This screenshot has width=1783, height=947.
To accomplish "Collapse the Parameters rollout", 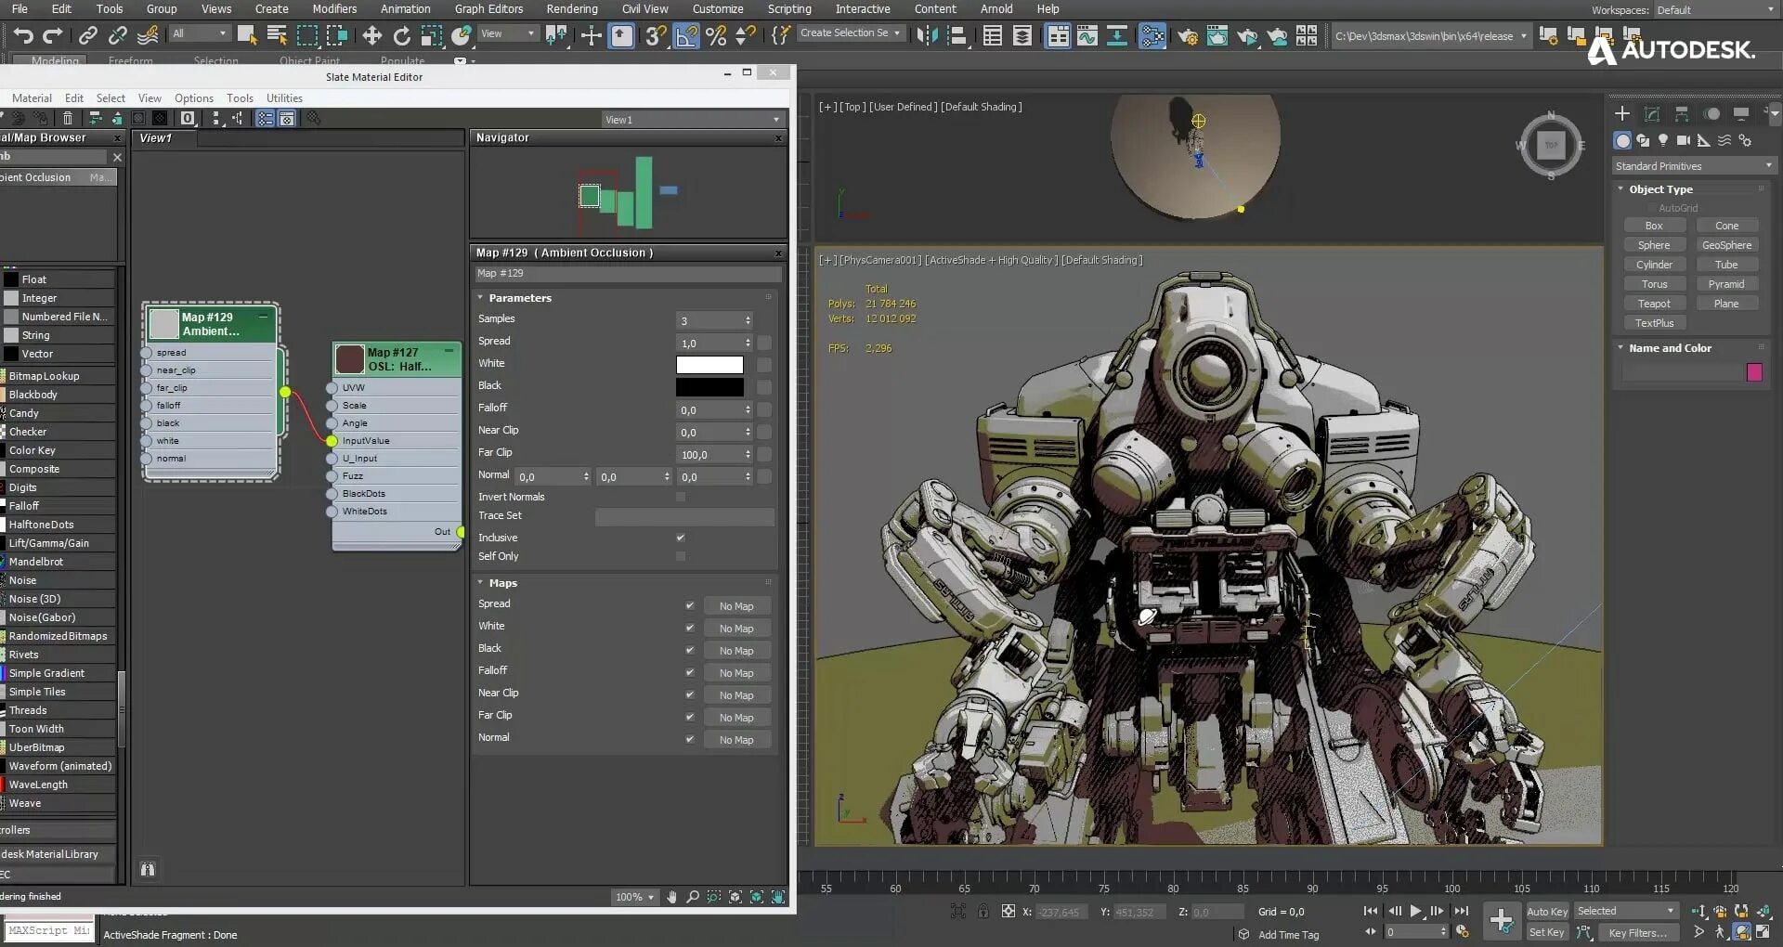I will coord(519,298).
